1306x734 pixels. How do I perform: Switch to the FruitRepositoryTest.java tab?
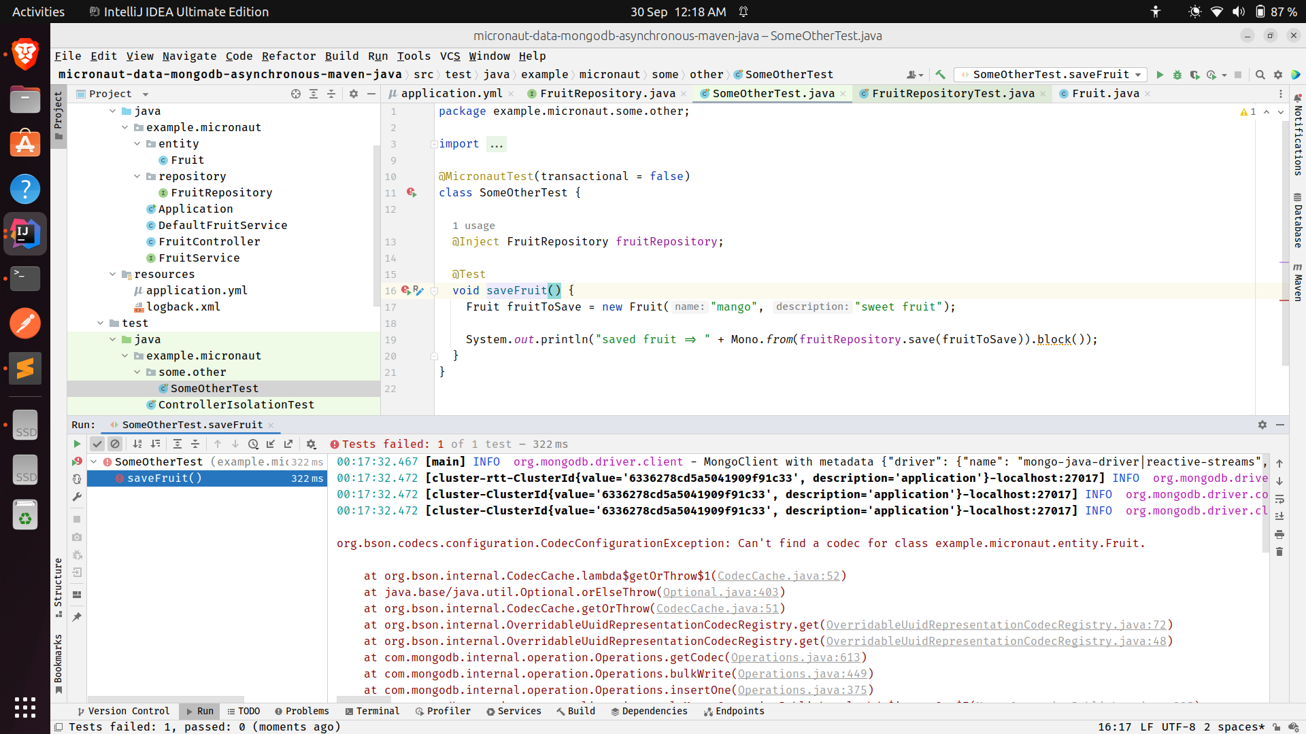(952, 94)
